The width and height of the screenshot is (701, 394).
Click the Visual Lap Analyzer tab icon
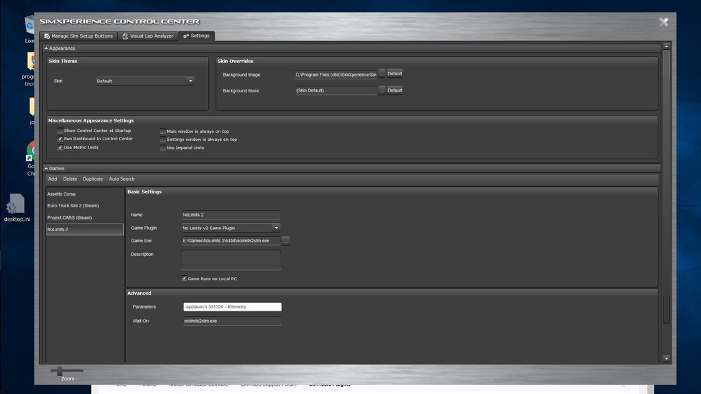pos(125,36)
